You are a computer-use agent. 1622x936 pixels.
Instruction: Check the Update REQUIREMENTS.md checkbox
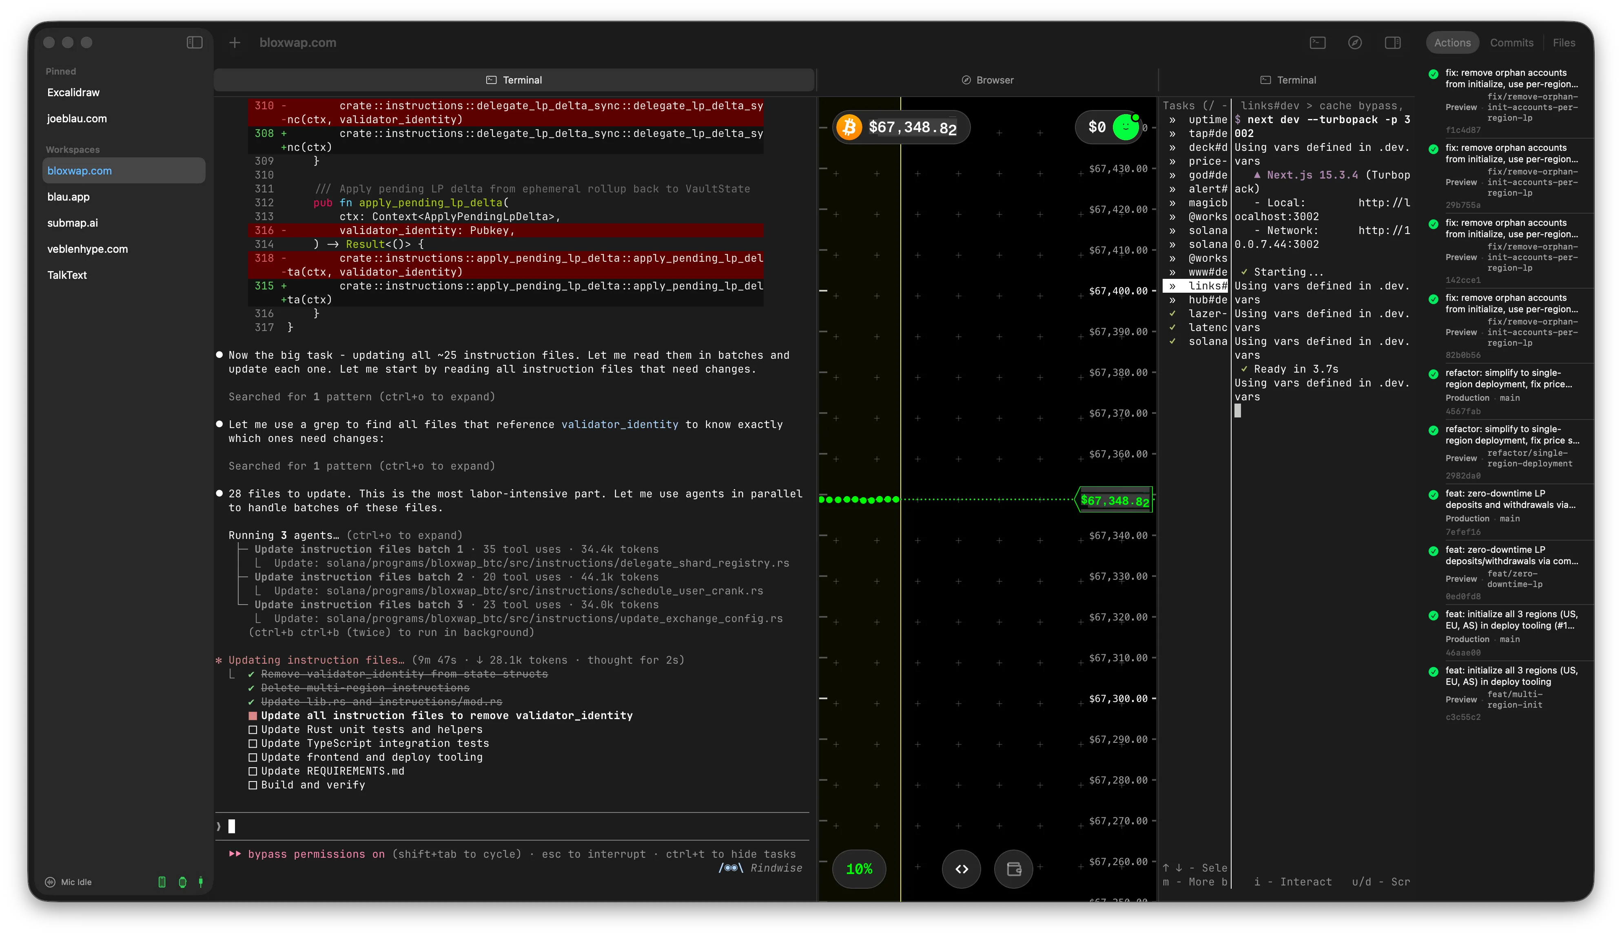pos(253,771)
